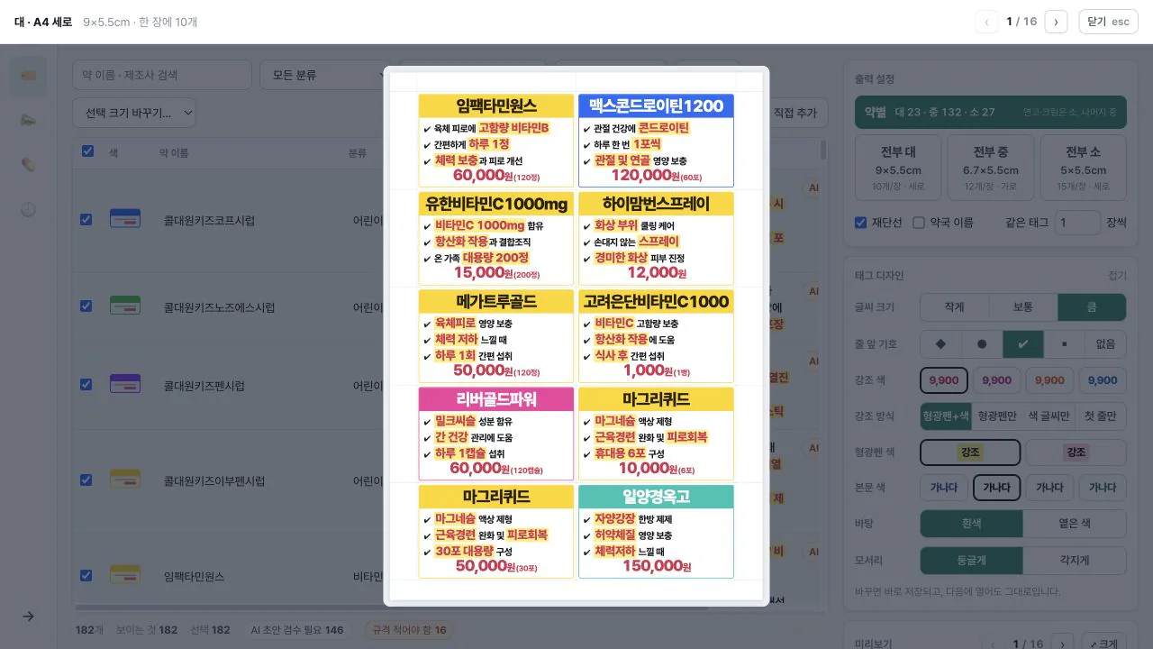
Task: Click the 임팩타민원스 label card in preview
Action: [x=496, y=141]
